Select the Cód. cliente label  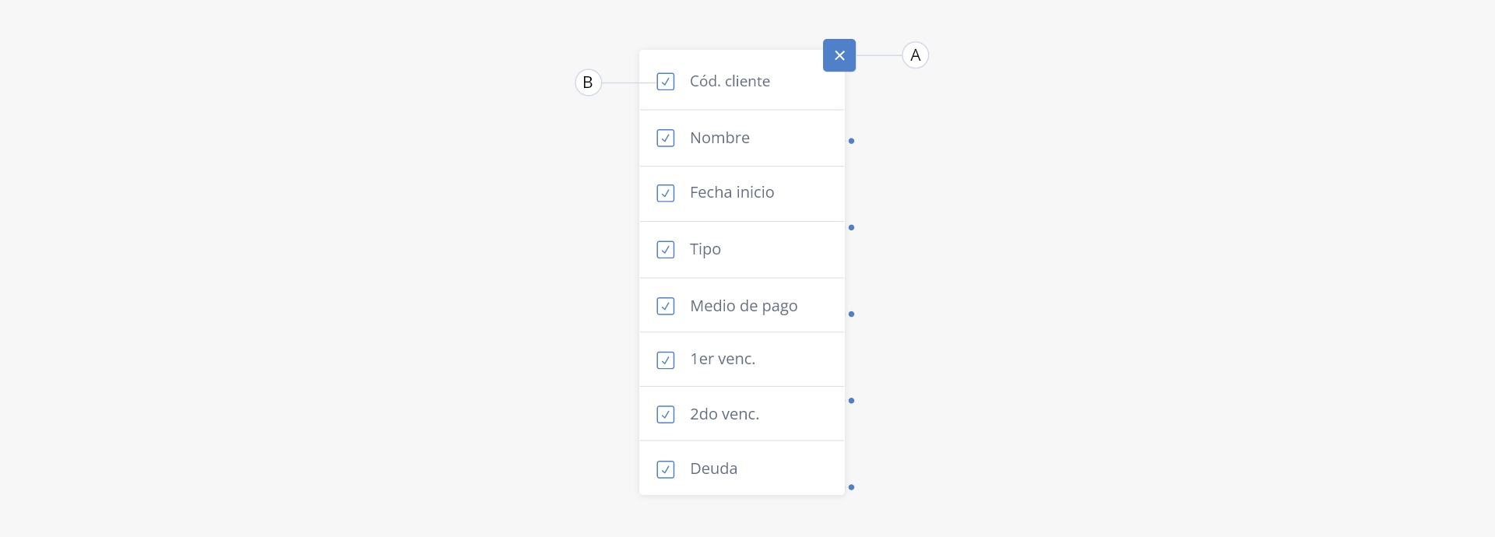click(730, 81)
